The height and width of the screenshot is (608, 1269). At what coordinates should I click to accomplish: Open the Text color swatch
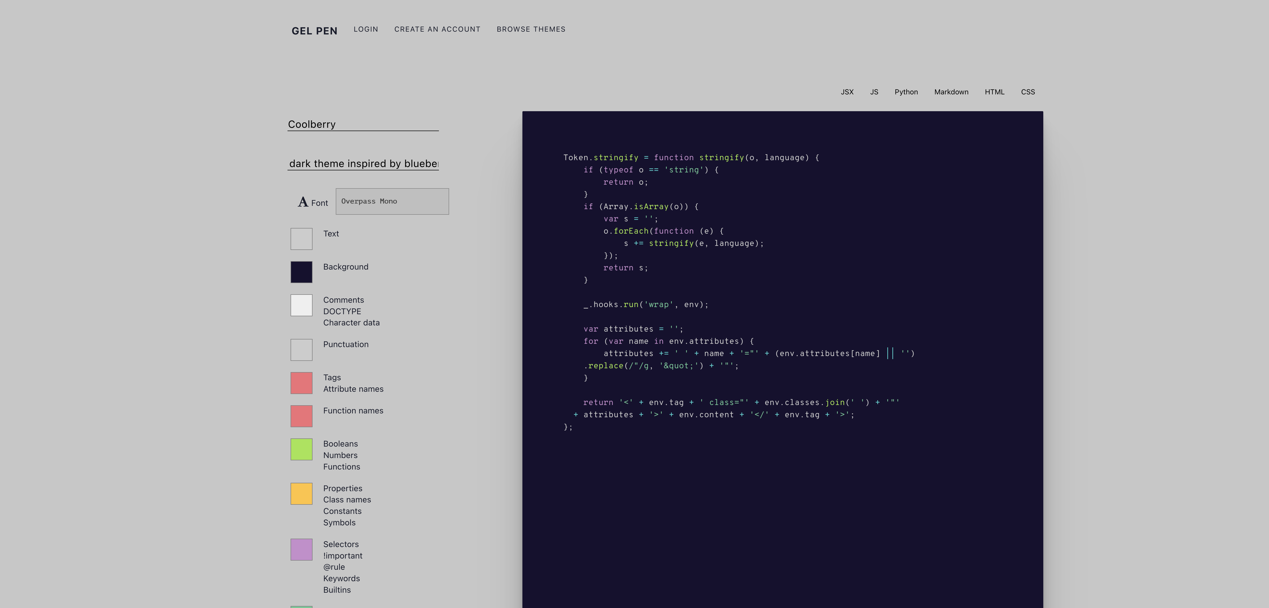[302, 238]
